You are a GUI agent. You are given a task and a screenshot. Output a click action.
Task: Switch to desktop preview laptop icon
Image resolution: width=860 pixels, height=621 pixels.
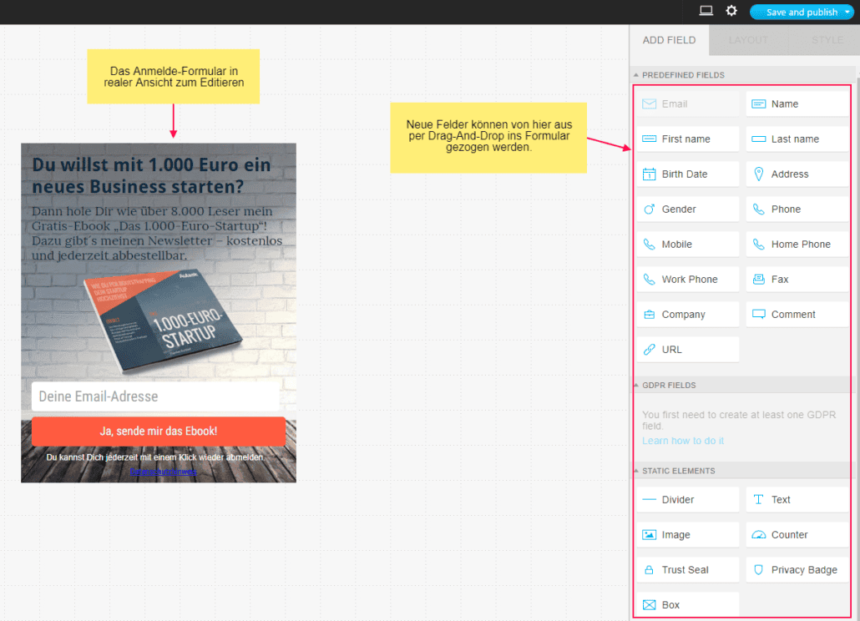pyautogui.click(x=706, y=11)
